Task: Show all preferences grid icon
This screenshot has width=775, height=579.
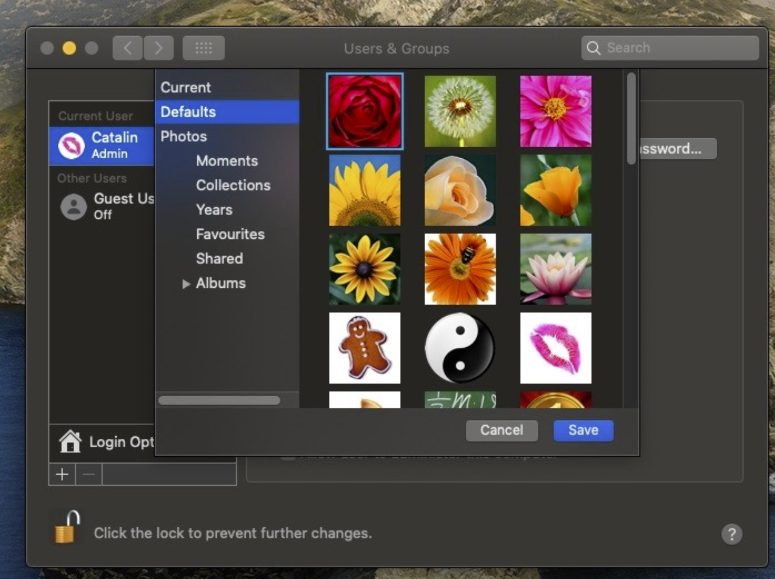Action: tap(204, 48)
